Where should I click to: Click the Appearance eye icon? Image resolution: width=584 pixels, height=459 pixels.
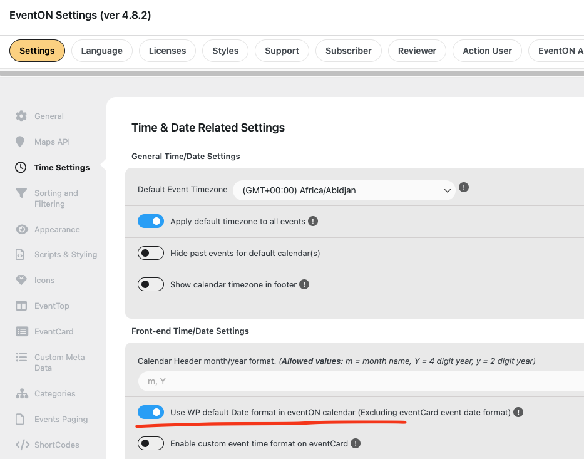(22, 229)
